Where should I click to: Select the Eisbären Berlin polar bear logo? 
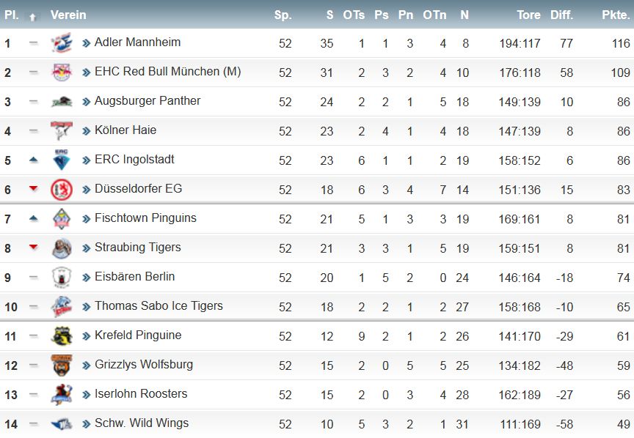(x=62, y=278)
